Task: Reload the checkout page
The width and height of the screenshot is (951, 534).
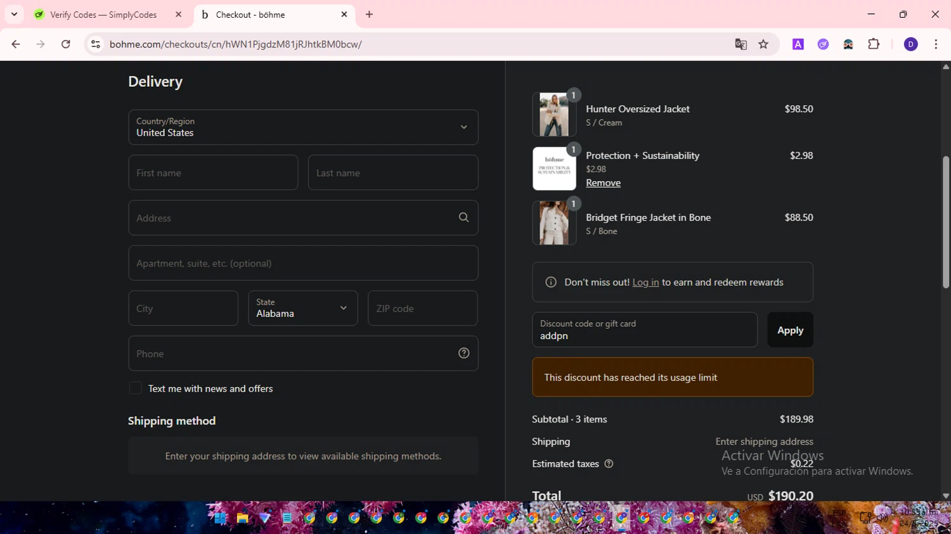Action: pos(66,44)
